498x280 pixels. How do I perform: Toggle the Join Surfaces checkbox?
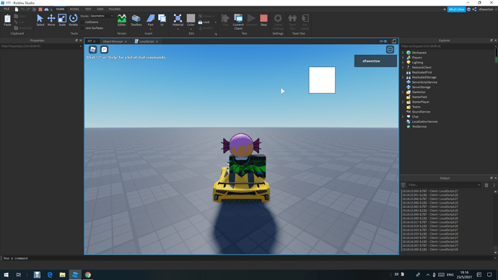82,28
